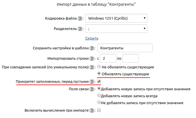This screenshot has height=118, width=196.
Task: Show help icon next to Поля связи
Action: coord(92,89)
